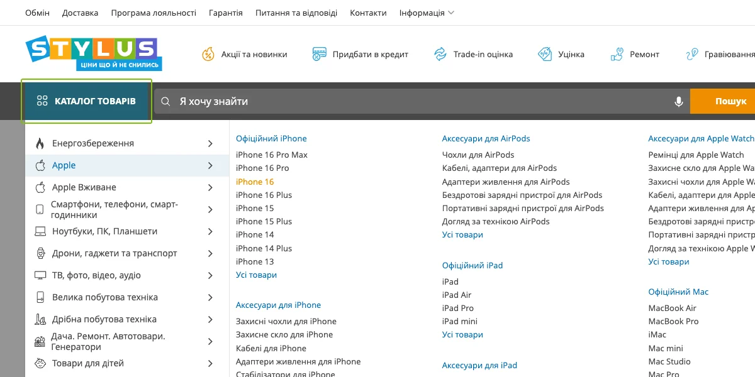Click the TV monitor category icon

[40, 275]
